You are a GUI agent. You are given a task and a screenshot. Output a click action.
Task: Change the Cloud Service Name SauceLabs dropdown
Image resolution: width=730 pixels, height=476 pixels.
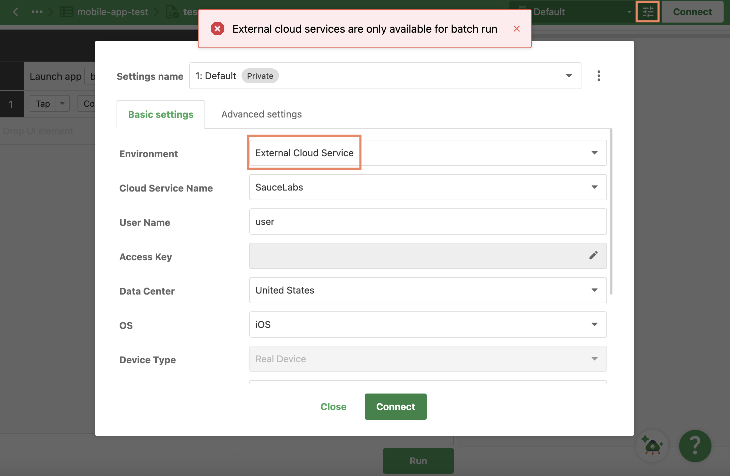click(x=428, y=187)
